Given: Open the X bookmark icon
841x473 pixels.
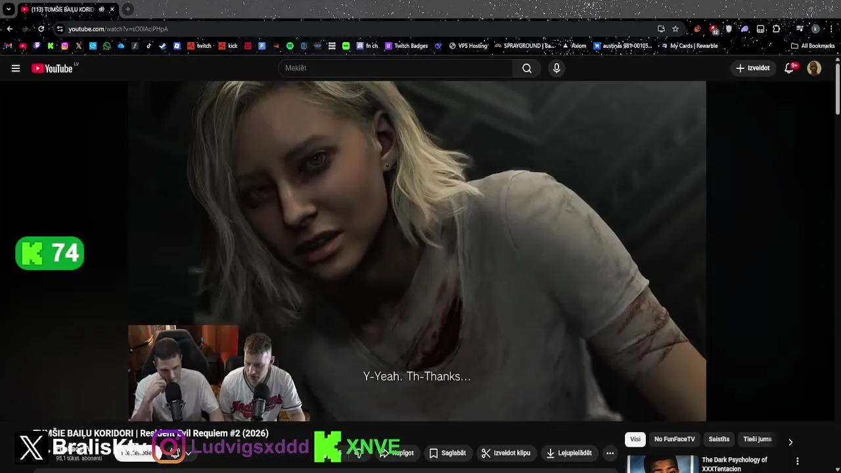Looking at the screenshot, I should click(79, 46).
